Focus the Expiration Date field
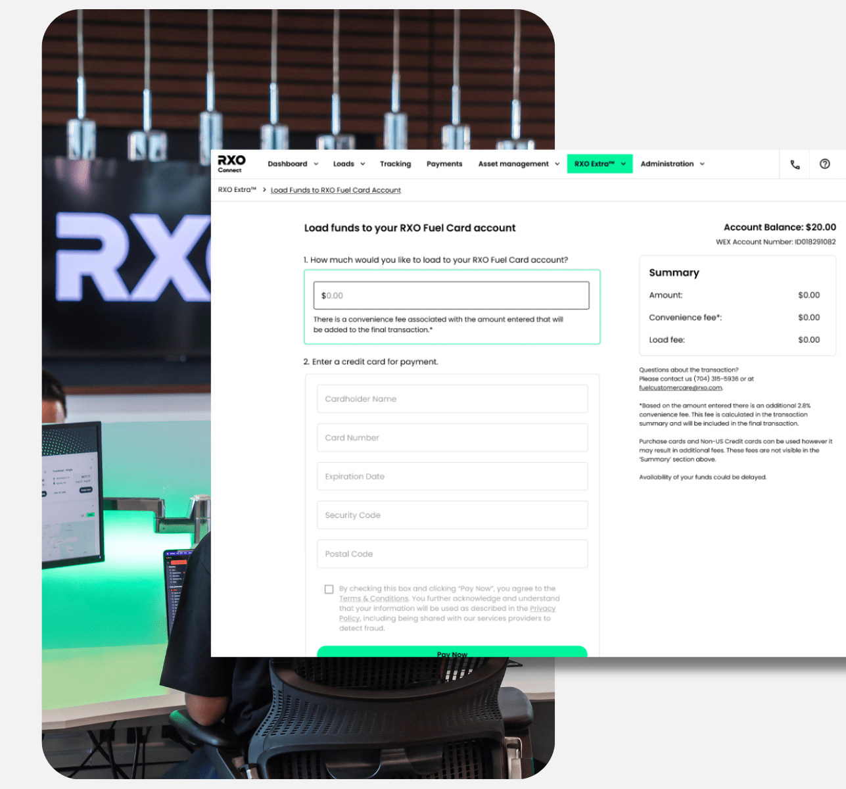The image size is (846, 789). tap(452, 477)
